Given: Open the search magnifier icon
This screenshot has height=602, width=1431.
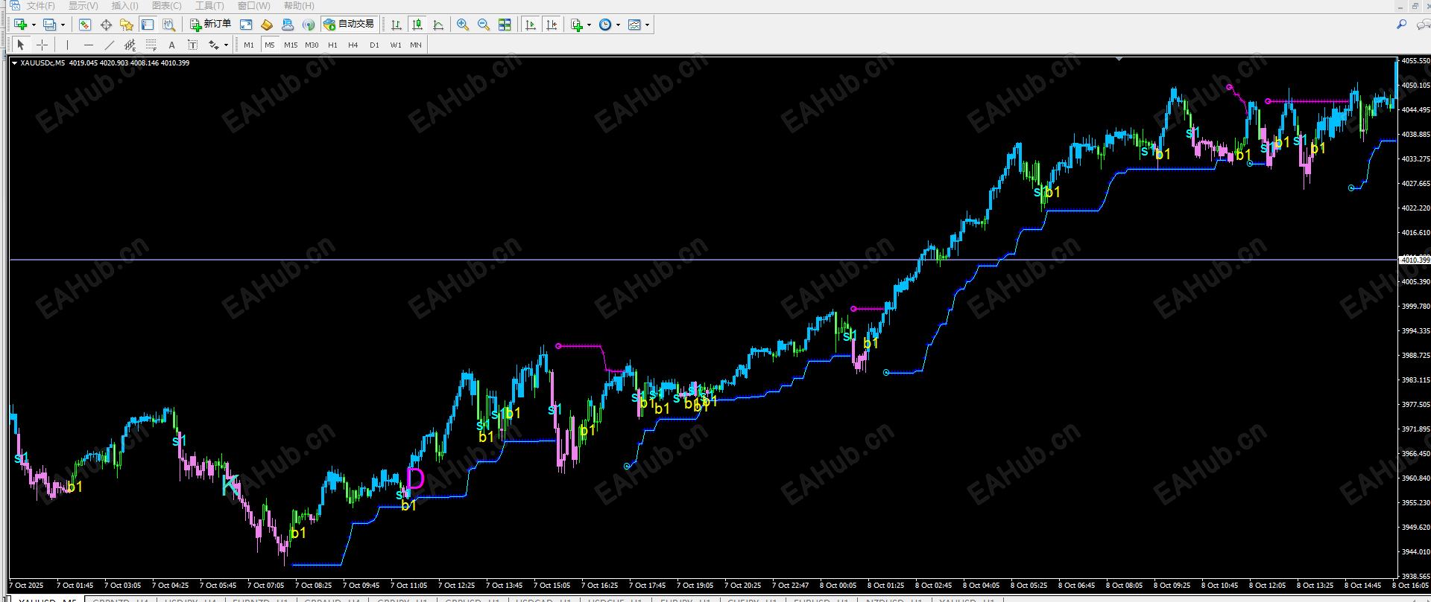Looking at the screenshot, I should tap(1401, 25).
